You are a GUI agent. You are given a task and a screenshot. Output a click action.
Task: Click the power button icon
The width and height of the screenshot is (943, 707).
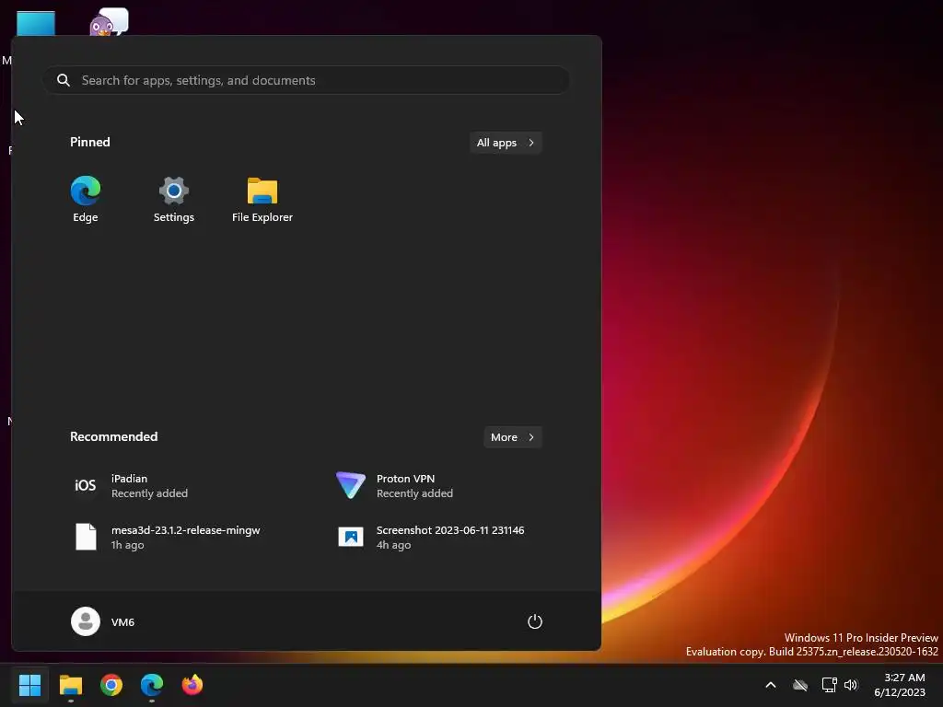pyautogui.click(x=535, y=621)
